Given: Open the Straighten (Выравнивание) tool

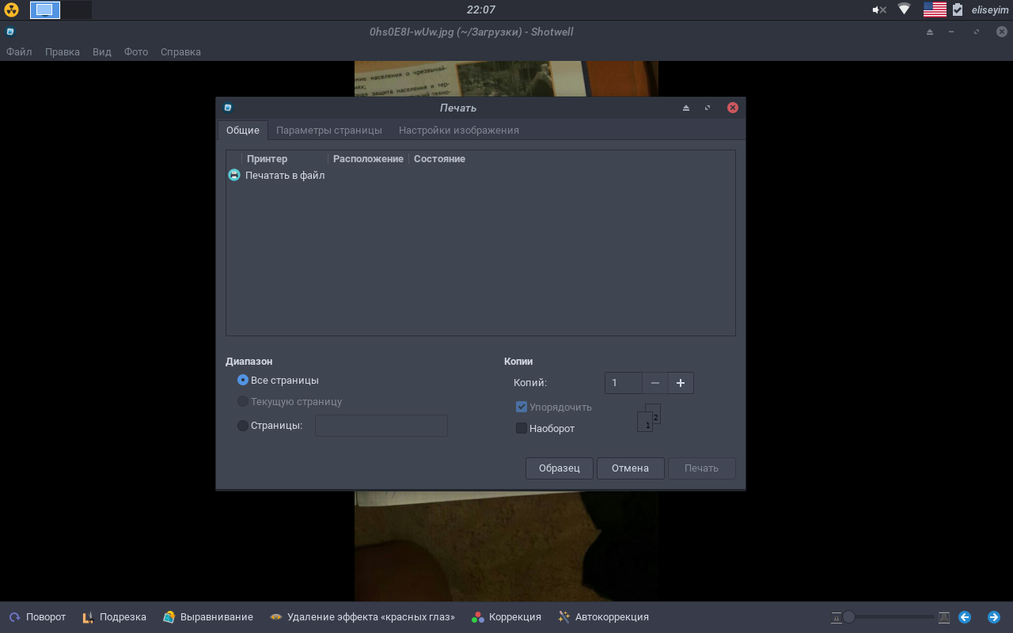Looking at the screenshot, I should coord(208,617).
